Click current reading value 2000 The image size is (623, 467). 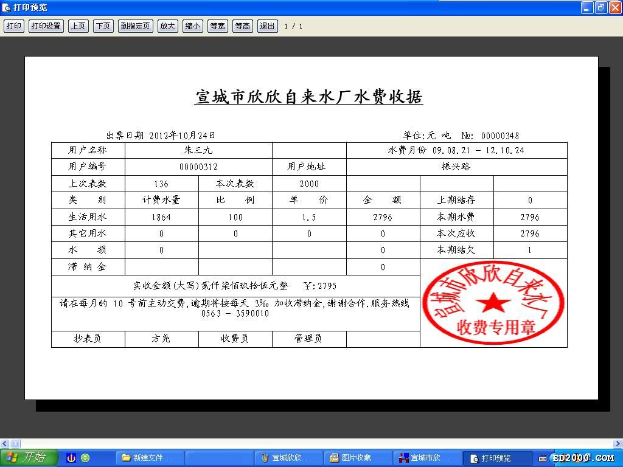coord(309,184)
